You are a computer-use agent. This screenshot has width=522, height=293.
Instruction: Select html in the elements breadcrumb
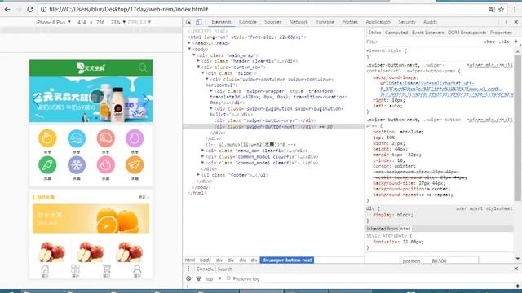pyautogui.click(x=190, y=260)
